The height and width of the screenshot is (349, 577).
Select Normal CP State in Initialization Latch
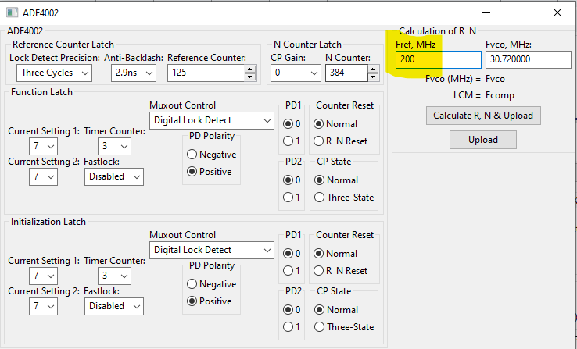tap(336, 310)
